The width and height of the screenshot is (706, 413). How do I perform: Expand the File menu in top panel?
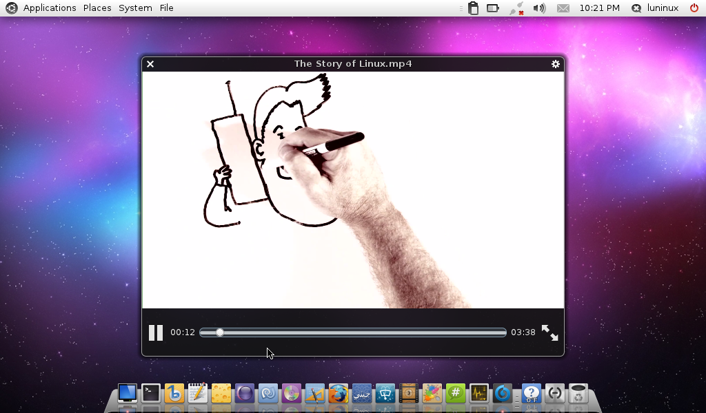[166, 8]
